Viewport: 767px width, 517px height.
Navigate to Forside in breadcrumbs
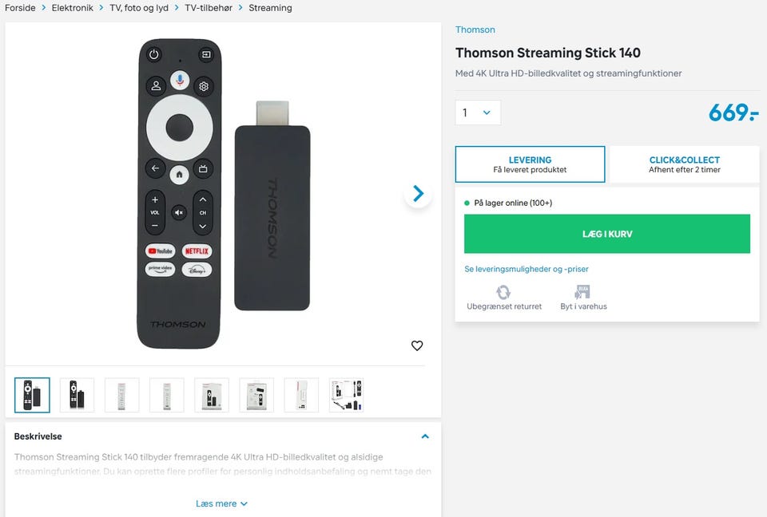[20, 8]
